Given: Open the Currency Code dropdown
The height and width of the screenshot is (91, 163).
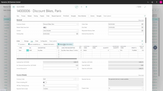Looking at the screenshot, I should (74, 79).
